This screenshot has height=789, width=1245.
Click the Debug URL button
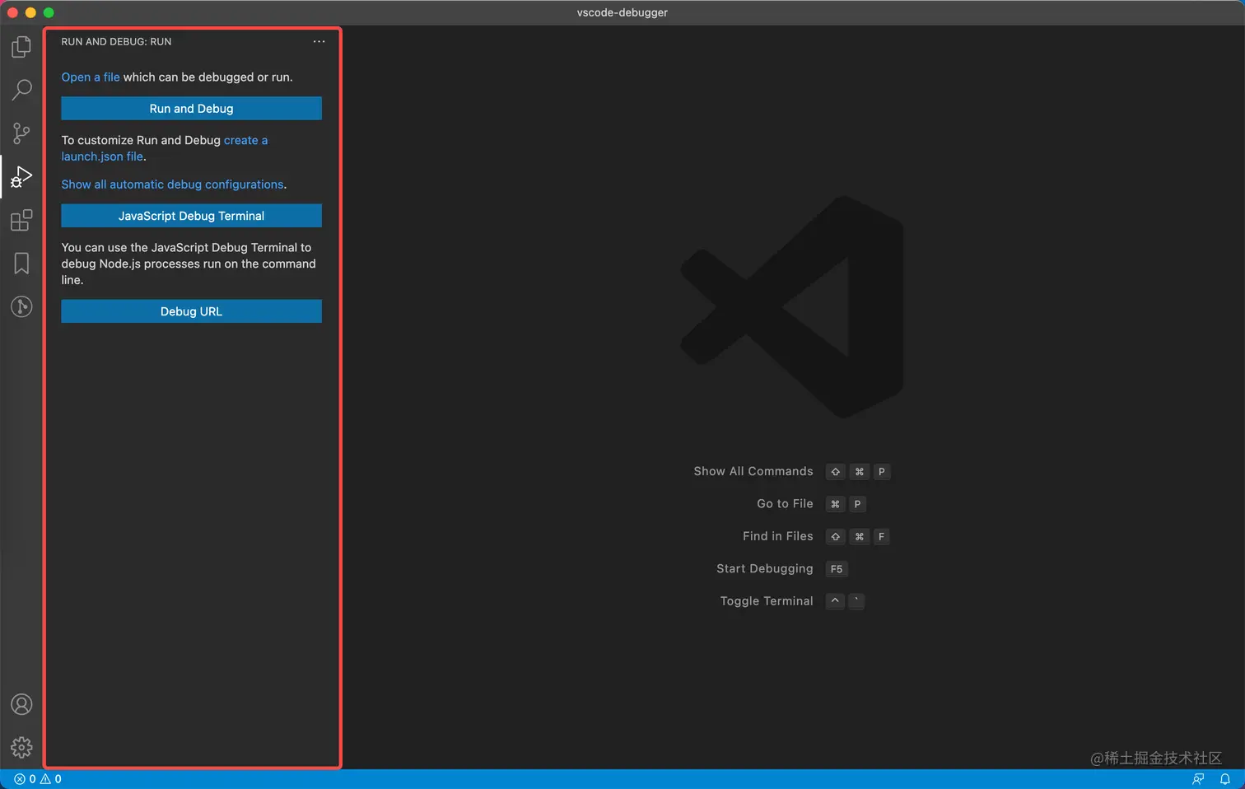click(191, 311)
